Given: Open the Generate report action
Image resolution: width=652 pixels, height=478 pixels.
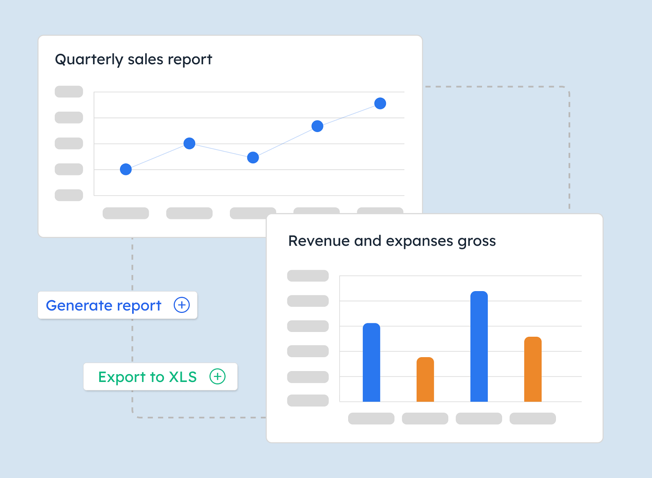Looking at the screenshot, I should point(103,305).
